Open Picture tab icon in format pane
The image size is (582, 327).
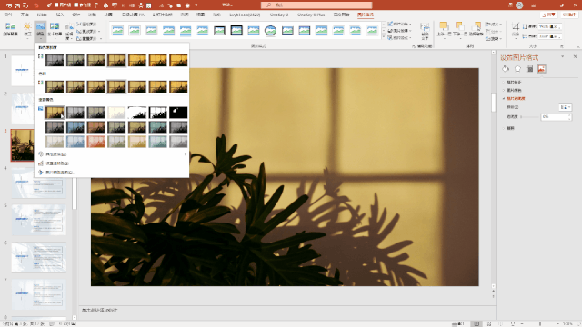click(542, 69)
